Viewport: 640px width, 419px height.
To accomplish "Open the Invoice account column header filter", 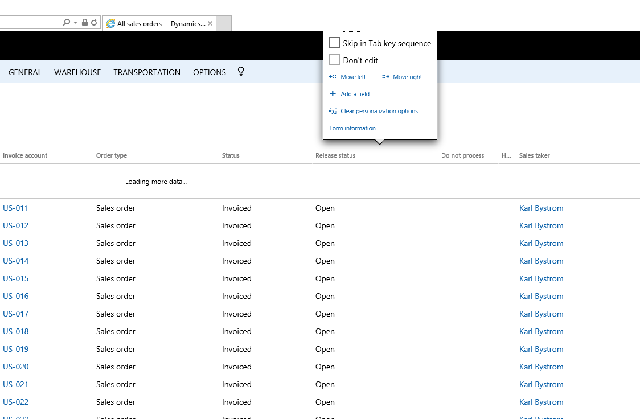I will click(x=25, y=155).
